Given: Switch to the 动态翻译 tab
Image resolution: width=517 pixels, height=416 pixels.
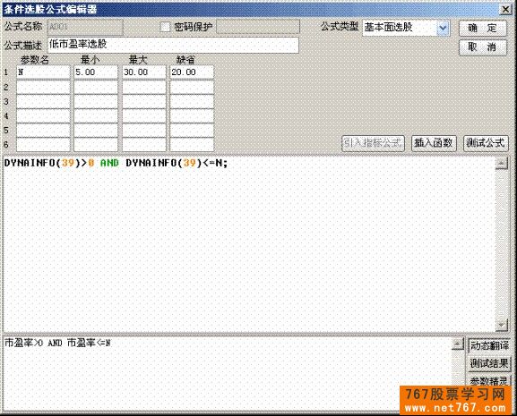Looking at the screenshot, I should click(x=489, y=345).
